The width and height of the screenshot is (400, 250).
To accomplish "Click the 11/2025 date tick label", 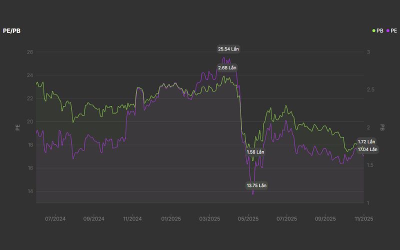I will [363, 218].
